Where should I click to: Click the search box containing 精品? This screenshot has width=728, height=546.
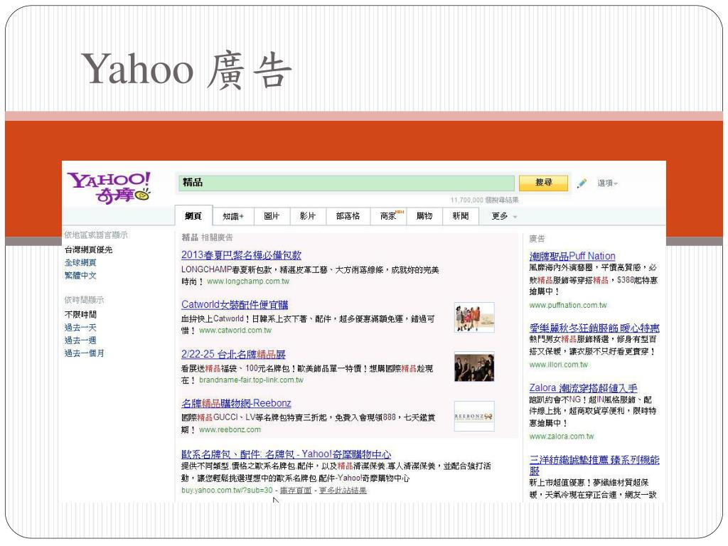(x=346, y=183)
